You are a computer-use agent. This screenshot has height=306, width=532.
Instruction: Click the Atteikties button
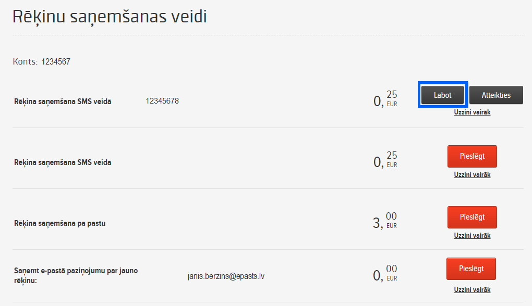tap(496, 95)
